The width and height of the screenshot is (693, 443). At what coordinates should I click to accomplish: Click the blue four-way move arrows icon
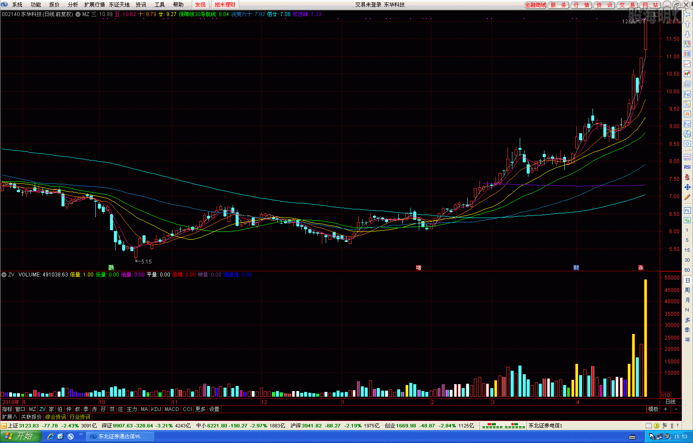click(x=687, y=187)
